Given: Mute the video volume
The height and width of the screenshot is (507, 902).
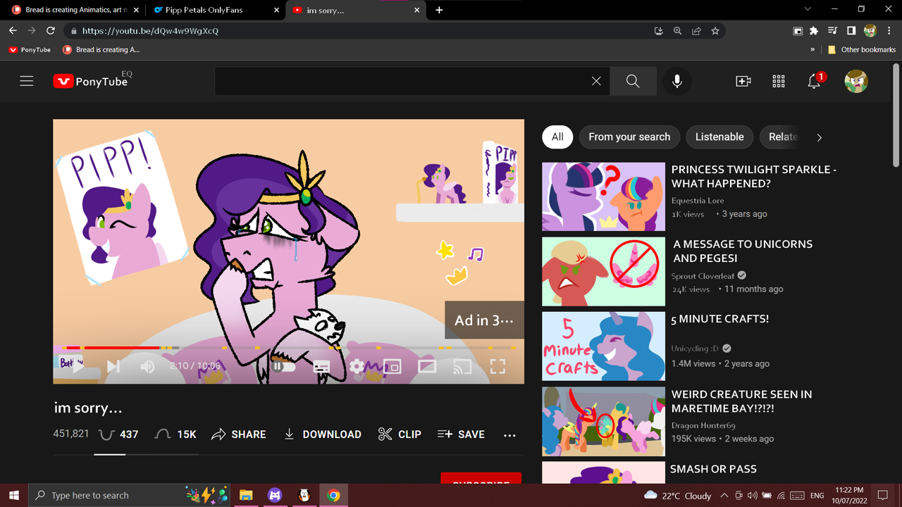Looking at the screenshot, I should [x=147, y=366].
